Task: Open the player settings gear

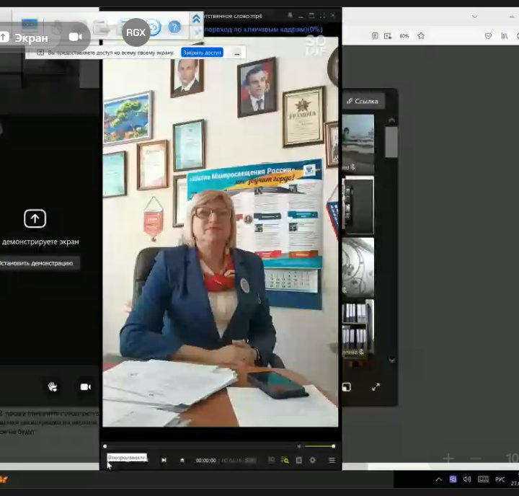Action: (x=313, y=460)
